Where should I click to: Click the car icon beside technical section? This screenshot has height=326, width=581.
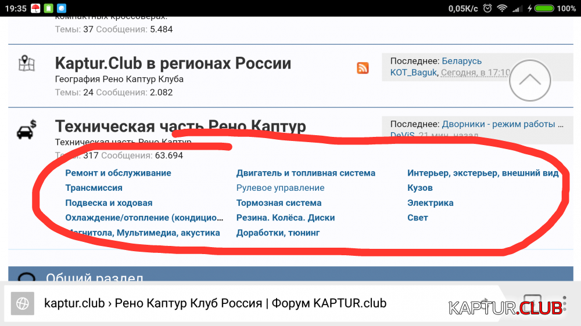(27, 130)
